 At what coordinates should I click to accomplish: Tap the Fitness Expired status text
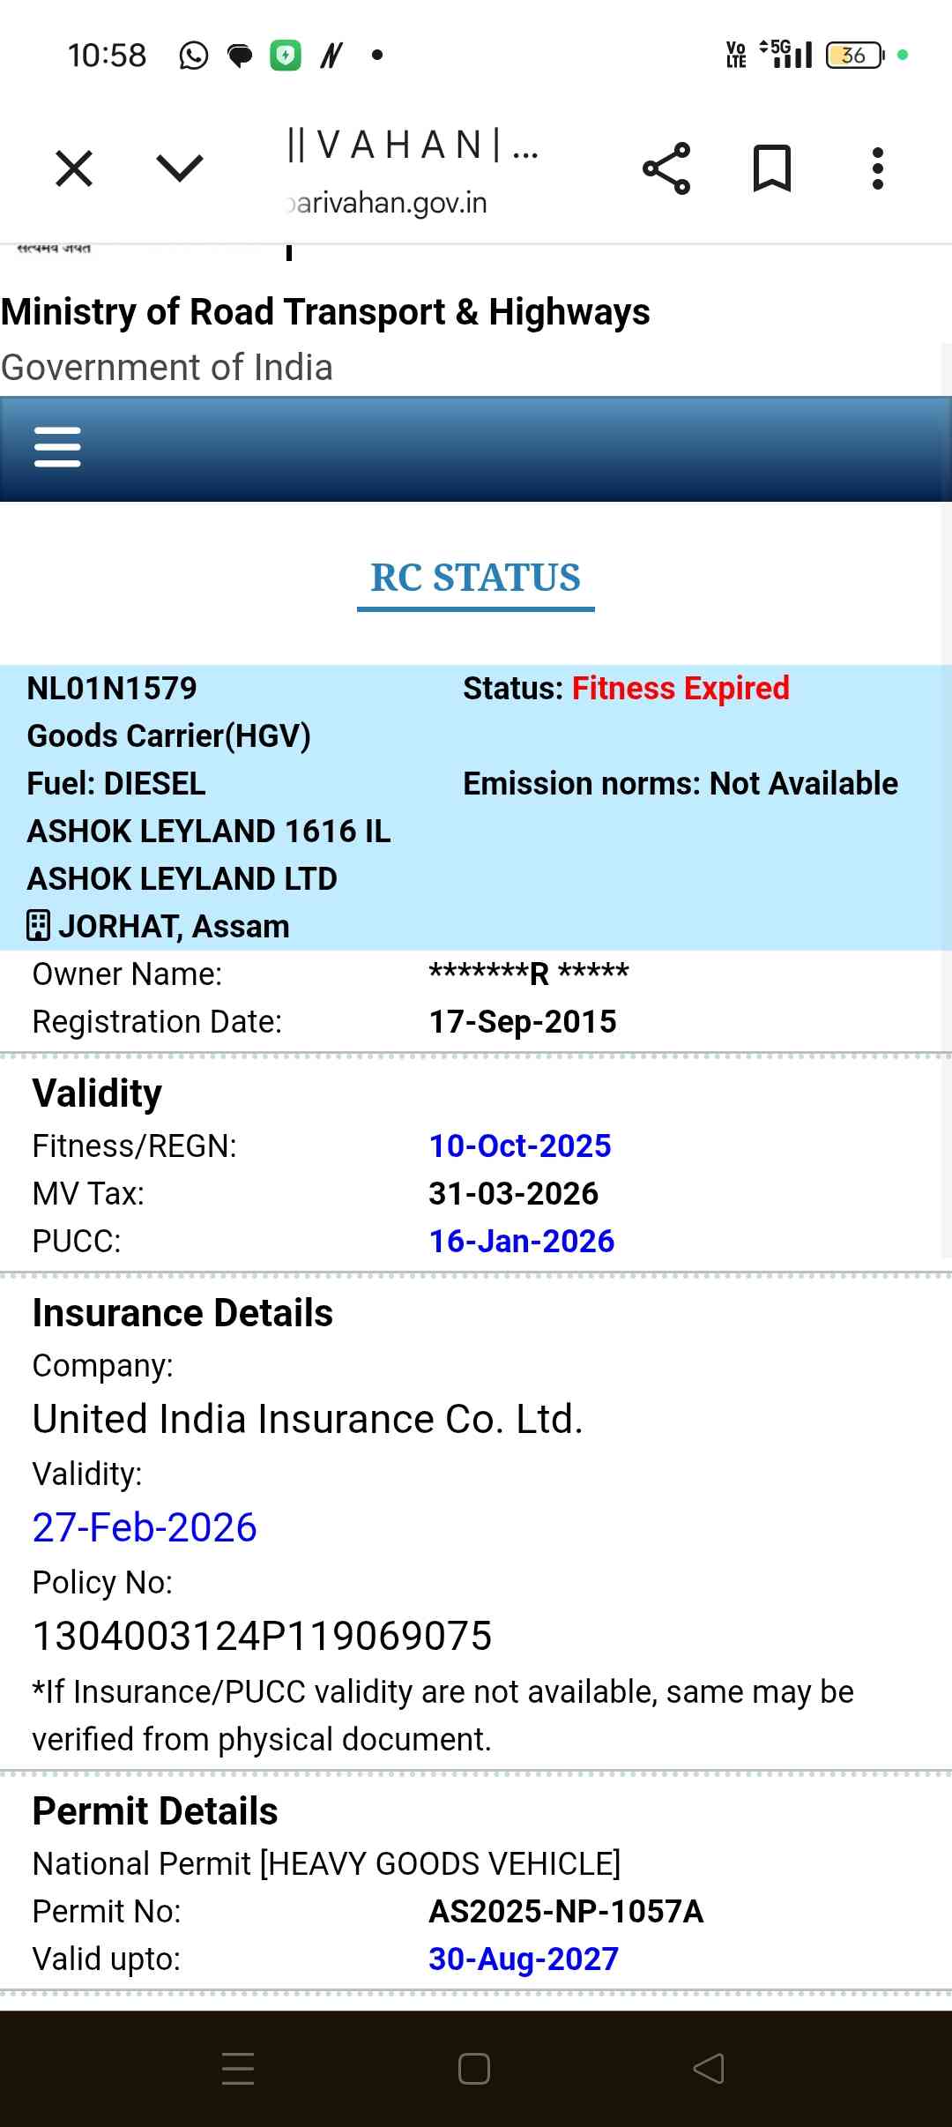click(x=681, y=688)
